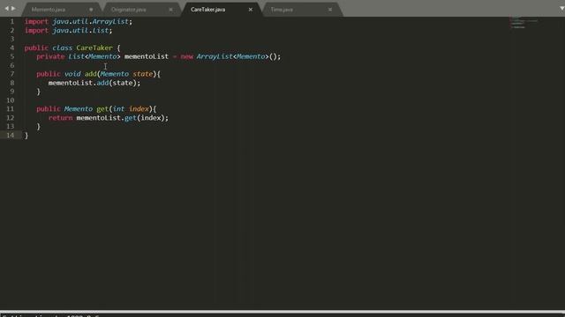Click 'java.util.List' import text
This screenshot has width=565, height=317.
[x=80, y=31]
